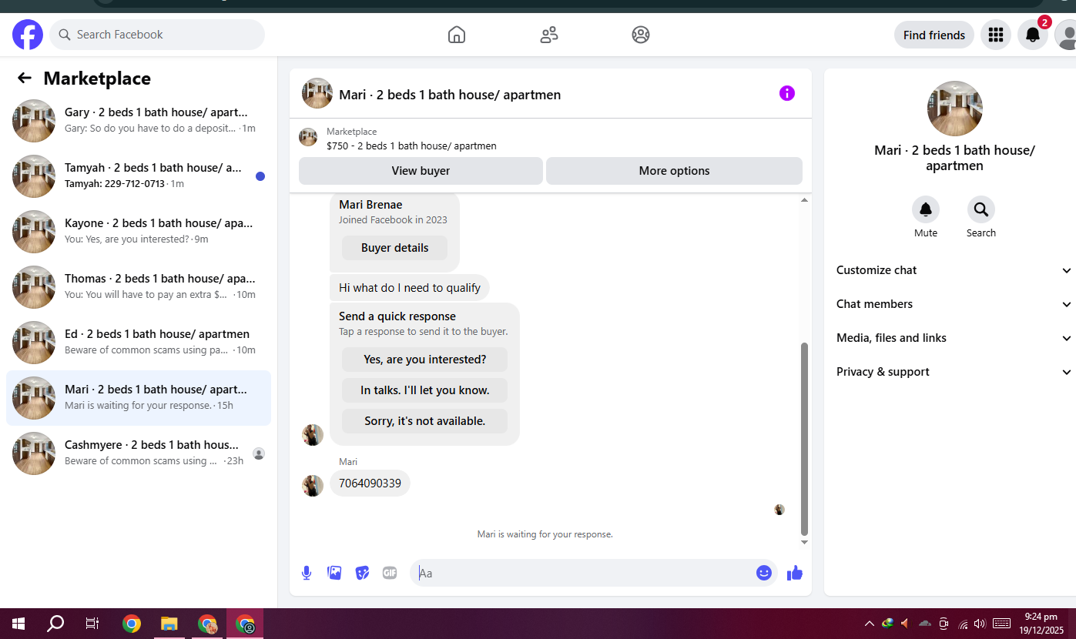Expand Customize chat section
The height and width of the screenshot is (639, 1076).
954,270
